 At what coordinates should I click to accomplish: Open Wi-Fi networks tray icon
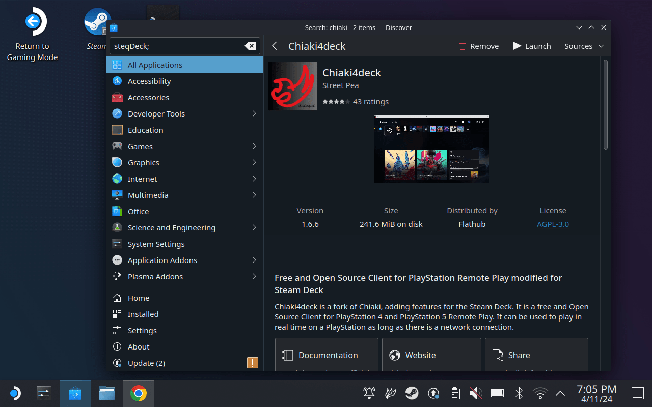(540, 393)
